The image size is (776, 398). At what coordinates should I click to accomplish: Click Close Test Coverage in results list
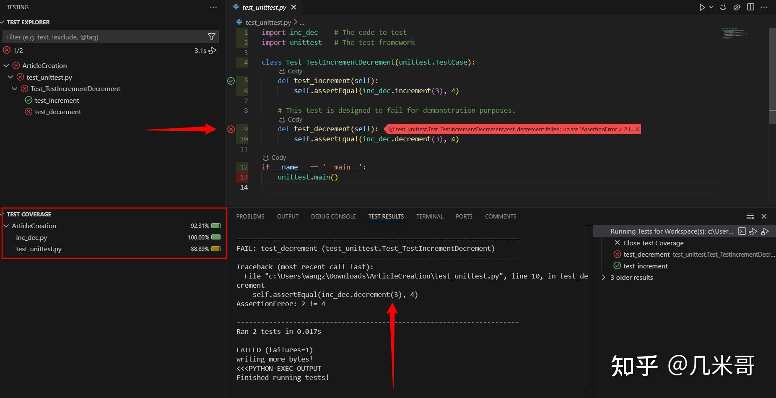pos(653,243)
